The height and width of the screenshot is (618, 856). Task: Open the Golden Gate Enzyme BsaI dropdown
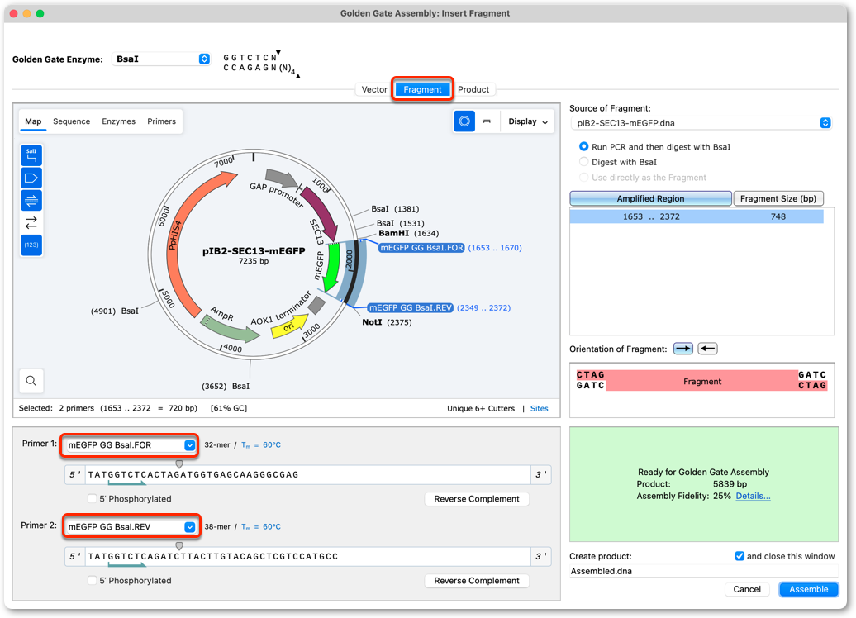click(162, 59)
